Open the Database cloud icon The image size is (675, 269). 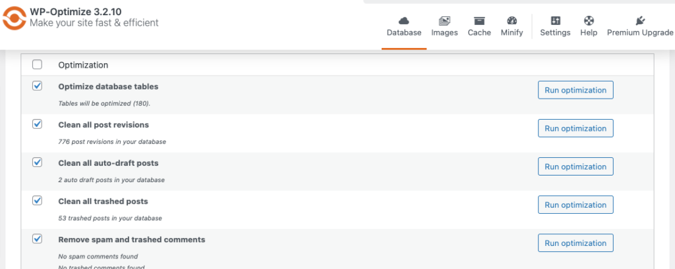(x=403, y=20)
